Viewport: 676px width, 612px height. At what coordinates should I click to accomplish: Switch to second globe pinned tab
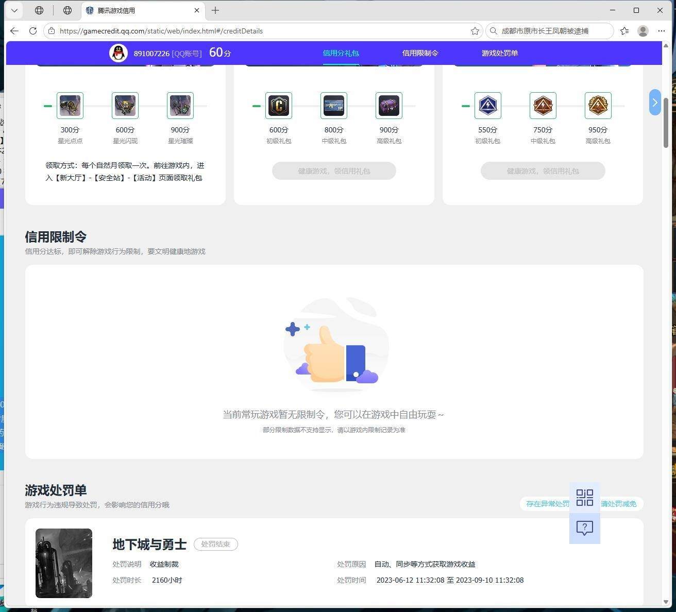67,10
